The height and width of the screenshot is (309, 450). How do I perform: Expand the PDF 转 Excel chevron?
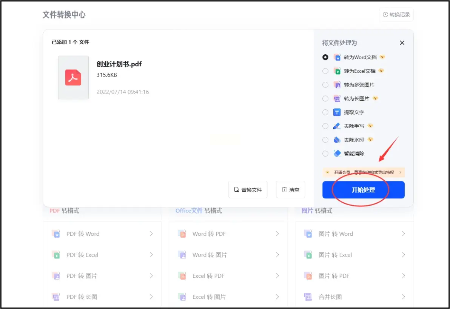click(151, 255)
